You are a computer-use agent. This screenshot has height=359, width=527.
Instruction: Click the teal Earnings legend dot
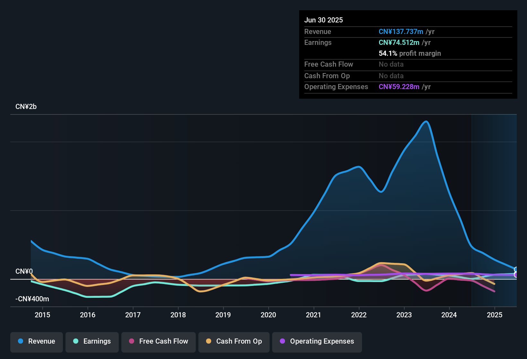click(76, 341)
